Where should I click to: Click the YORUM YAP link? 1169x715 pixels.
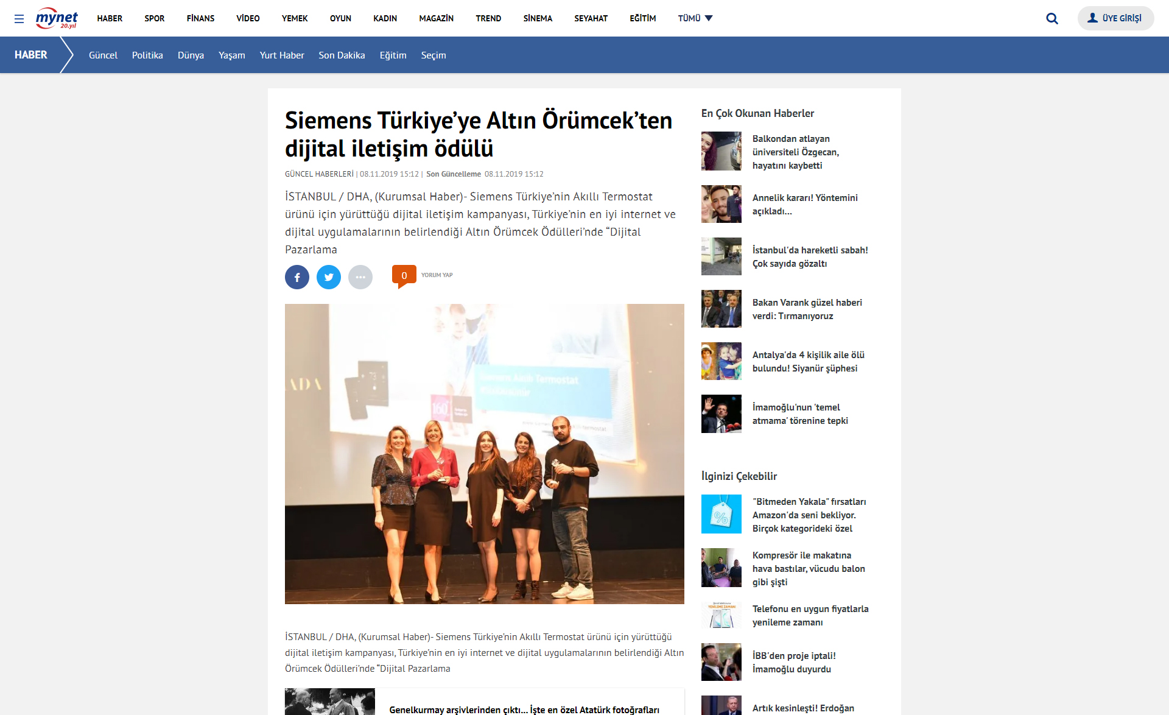(437, 275)
